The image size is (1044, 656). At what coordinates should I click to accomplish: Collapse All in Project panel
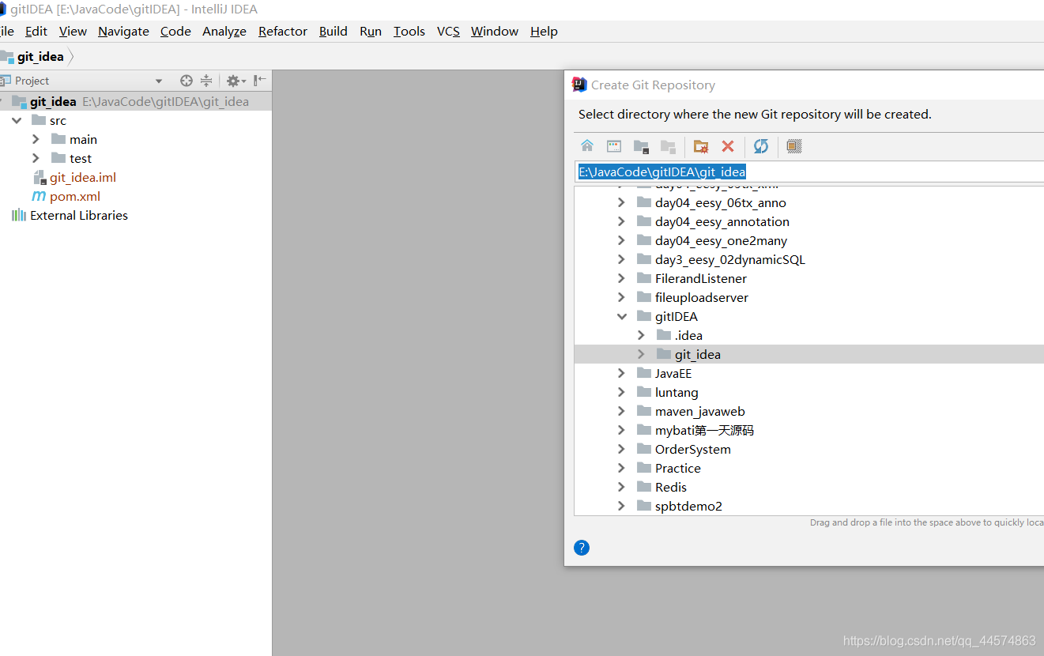tap(206, 81)
